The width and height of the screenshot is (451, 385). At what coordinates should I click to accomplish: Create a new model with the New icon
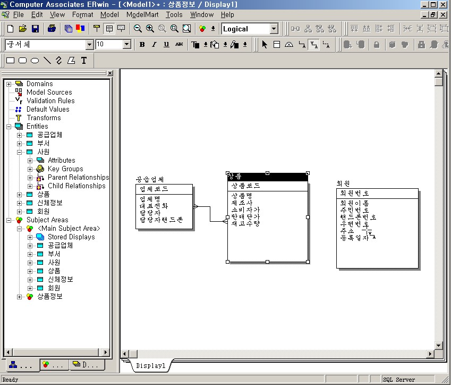click(x=10, y=29)
